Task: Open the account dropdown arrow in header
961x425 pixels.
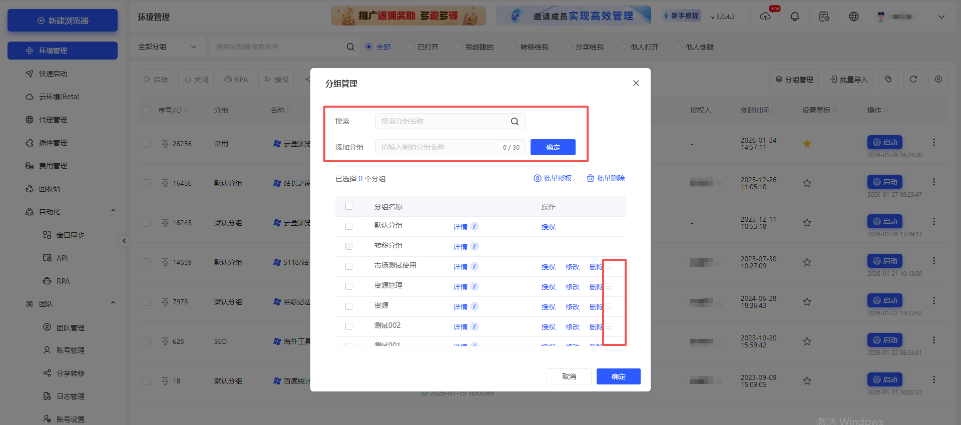Action: coord(941,17)
